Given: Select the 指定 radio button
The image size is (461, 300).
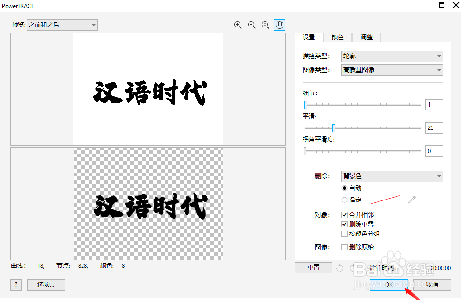Looking at the screenshot, I should 344,200.
